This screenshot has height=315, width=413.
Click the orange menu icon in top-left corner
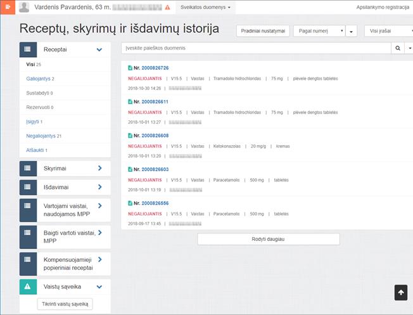click(7, 7)
